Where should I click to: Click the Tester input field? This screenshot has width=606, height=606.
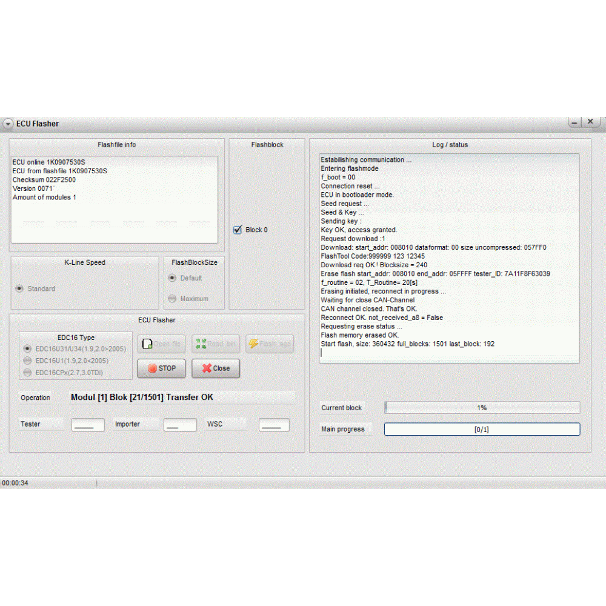point(88,425)
